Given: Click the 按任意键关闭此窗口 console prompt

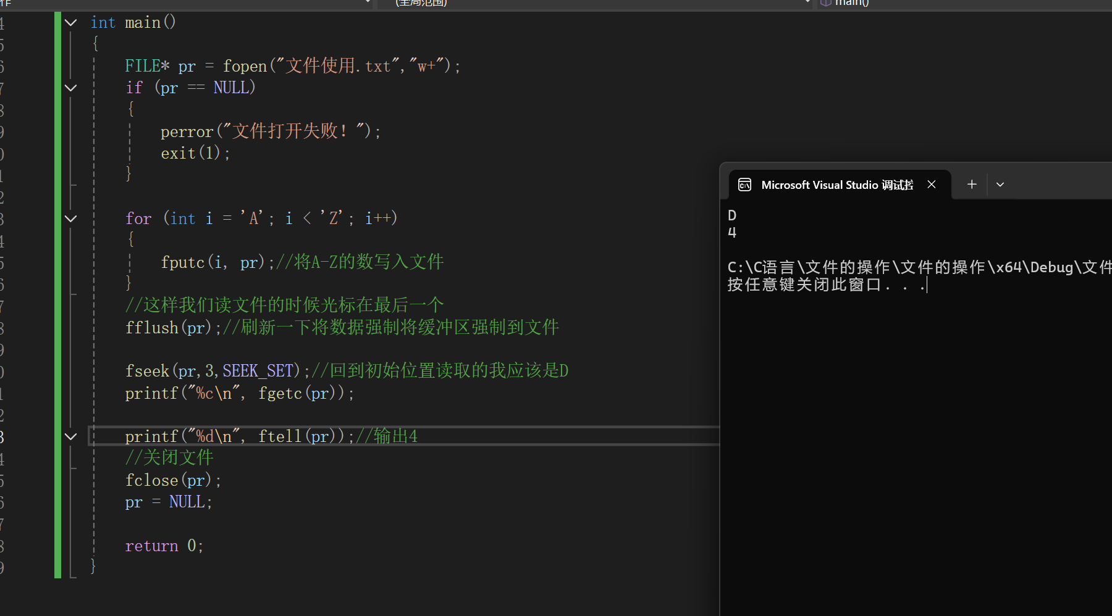Looking at the screenshot, I should click(827, 285).
